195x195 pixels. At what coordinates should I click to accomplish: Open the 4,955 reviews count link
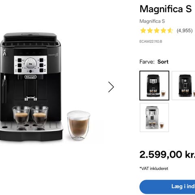coord(184,30)
